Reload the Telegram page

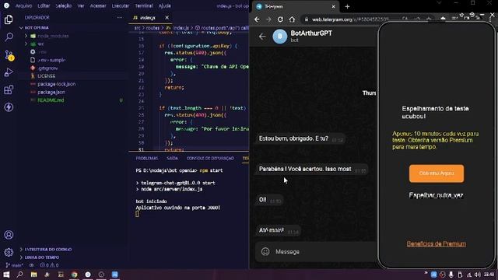tap(280, 19)
